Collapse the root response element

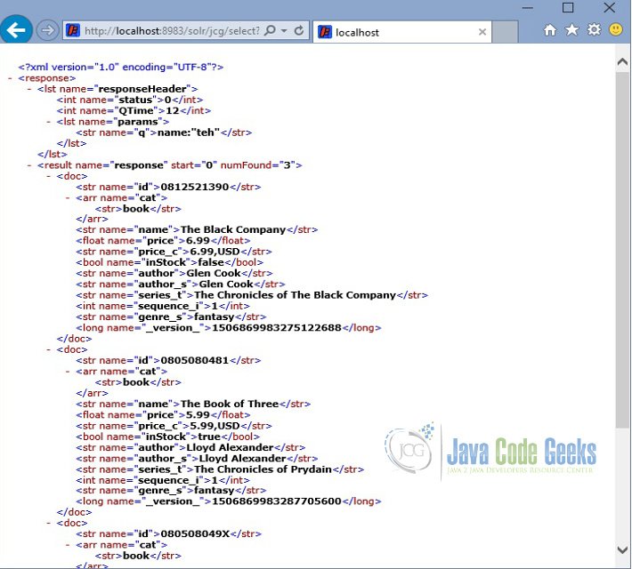(10, 78)
